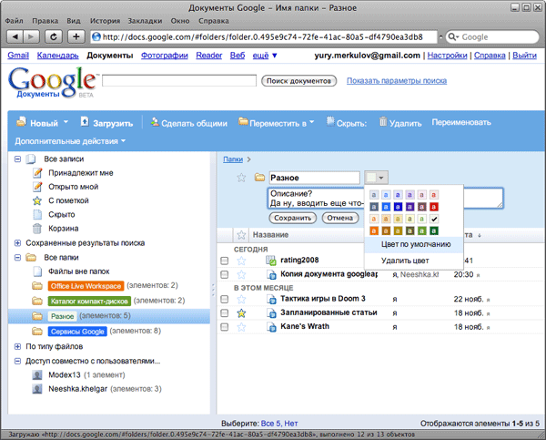Unstar the Запланированные статьи document

coord(241,313)
